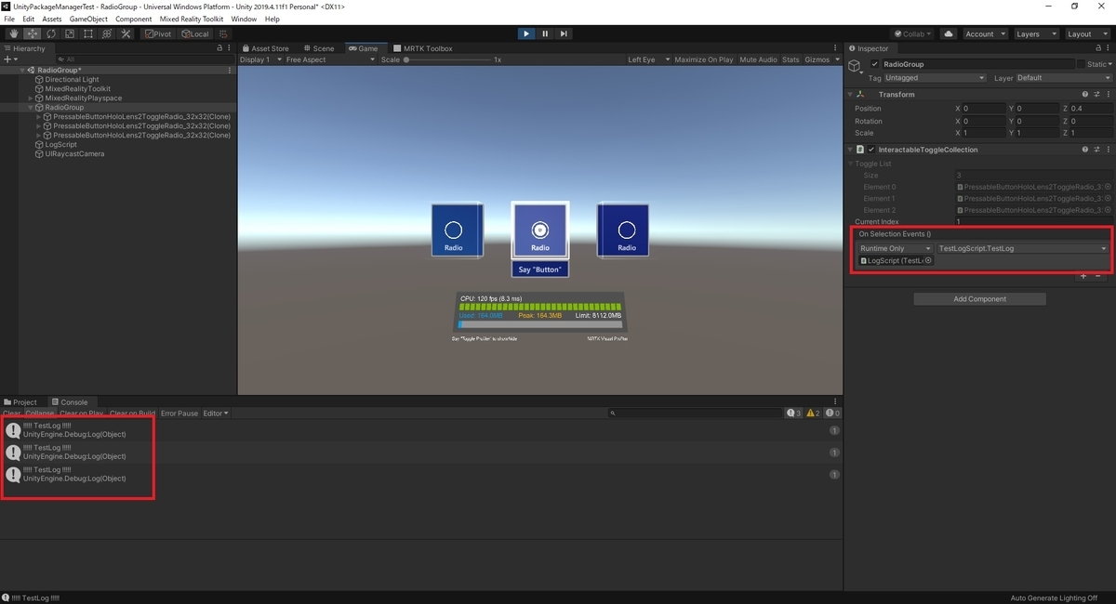This screenshot has height=604, width=1116.
Task: Select the Rotate tool
Action: click(x=50, y=34)
